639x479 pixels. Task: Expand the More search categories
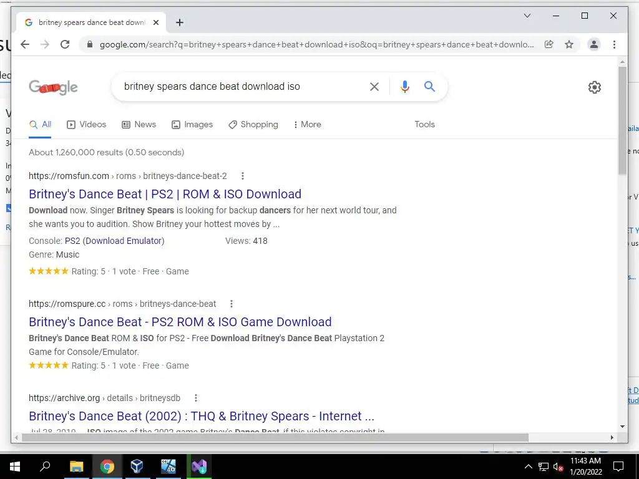[307, 125]
